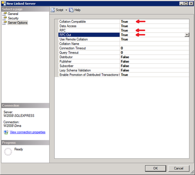
Task: Click the Ready progress spinner icon
Action: point(8,152)
